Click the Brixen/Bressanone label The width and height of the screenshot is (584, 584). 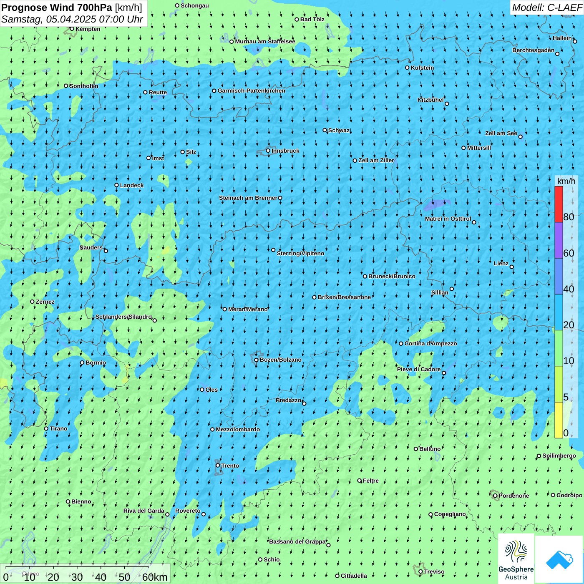coord(344,297)
